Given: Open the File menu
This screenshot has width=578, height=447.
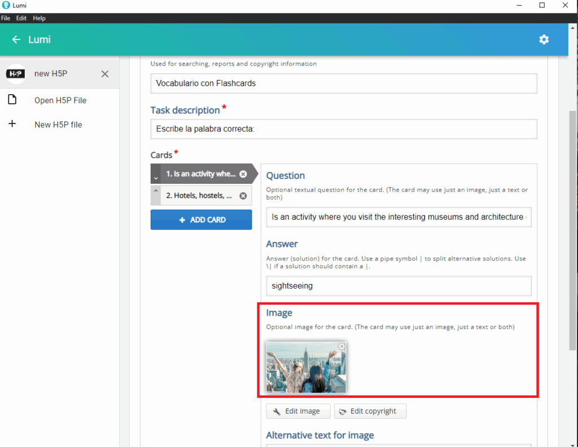Looking at the screenshot, I should pyautogui.click(x=6, y=18).
